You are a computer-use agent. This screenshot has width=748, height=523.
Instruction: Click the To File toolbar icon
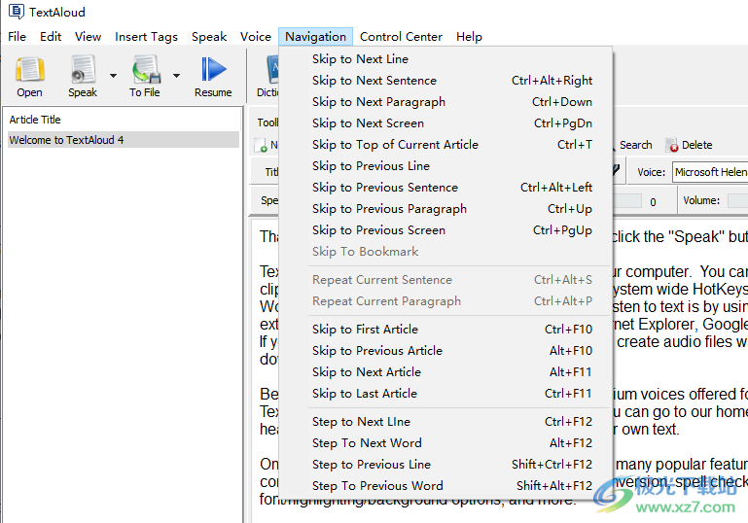click(146, 70)
